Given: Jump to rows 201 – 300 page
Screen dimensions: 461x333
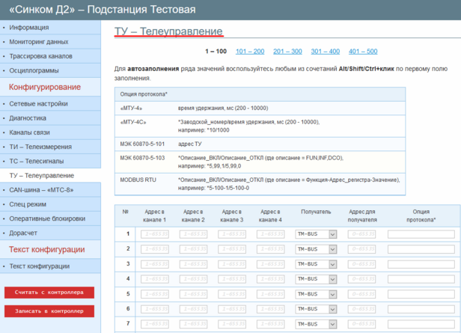Looking at the screenshot, I should click(287, 52).
